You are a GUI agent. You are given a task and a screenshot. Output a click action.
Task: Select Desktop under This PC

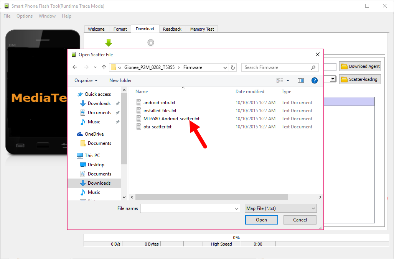pyautogui.click(x=96, y=165)
